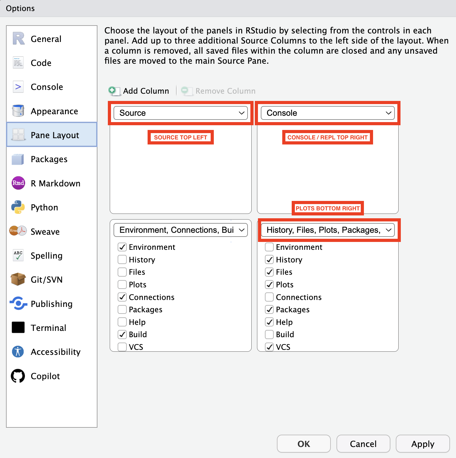Uncheck Plots in the bottom-right pane
This screenshot has height=458, width=456.
click(x=269, y=285)
